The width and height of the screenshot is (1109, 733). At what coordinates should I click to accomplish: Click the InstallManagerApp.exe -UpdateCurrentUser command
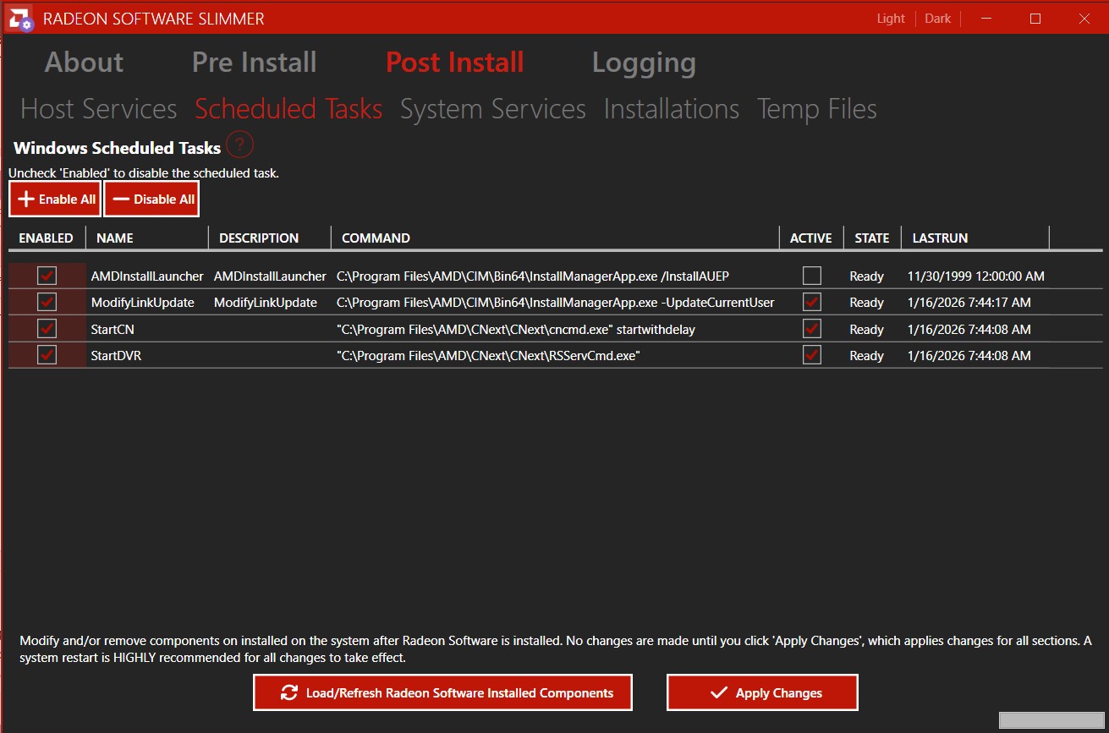pos(556,303)
